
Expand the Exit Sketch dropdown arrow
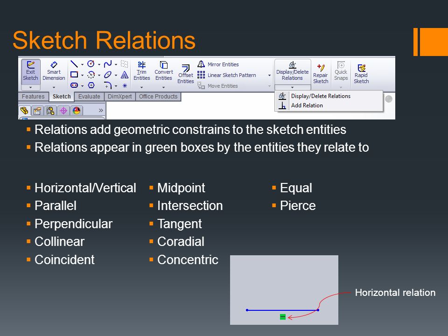[30, 87]
